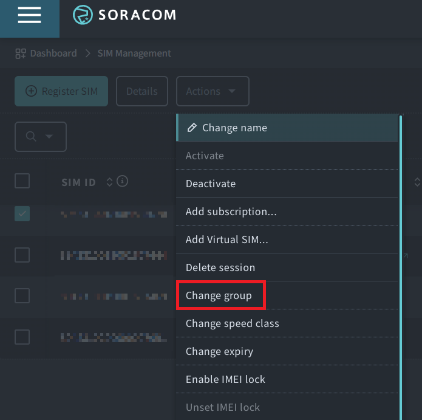Select the Deactivate menu entry

(210, 184)
